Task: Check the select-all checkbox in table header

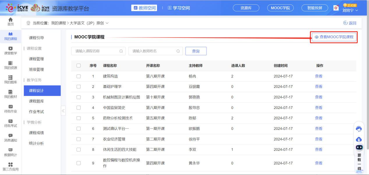Action: [x=79, y=66]
